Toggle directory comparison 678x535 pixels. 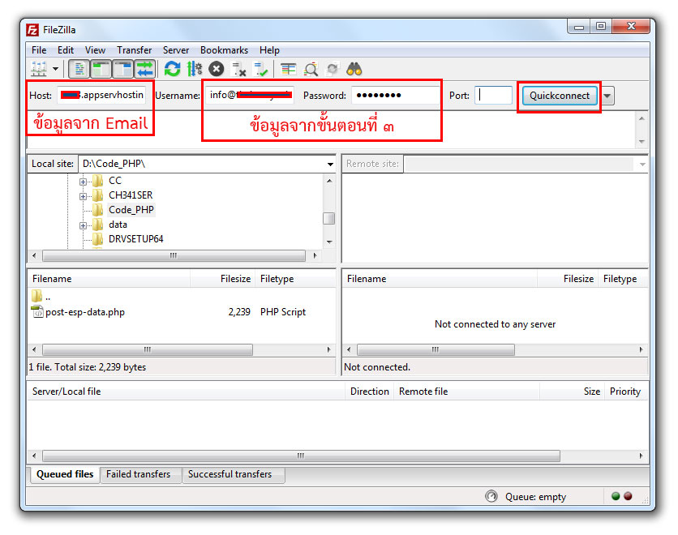(x=311, y=69)
